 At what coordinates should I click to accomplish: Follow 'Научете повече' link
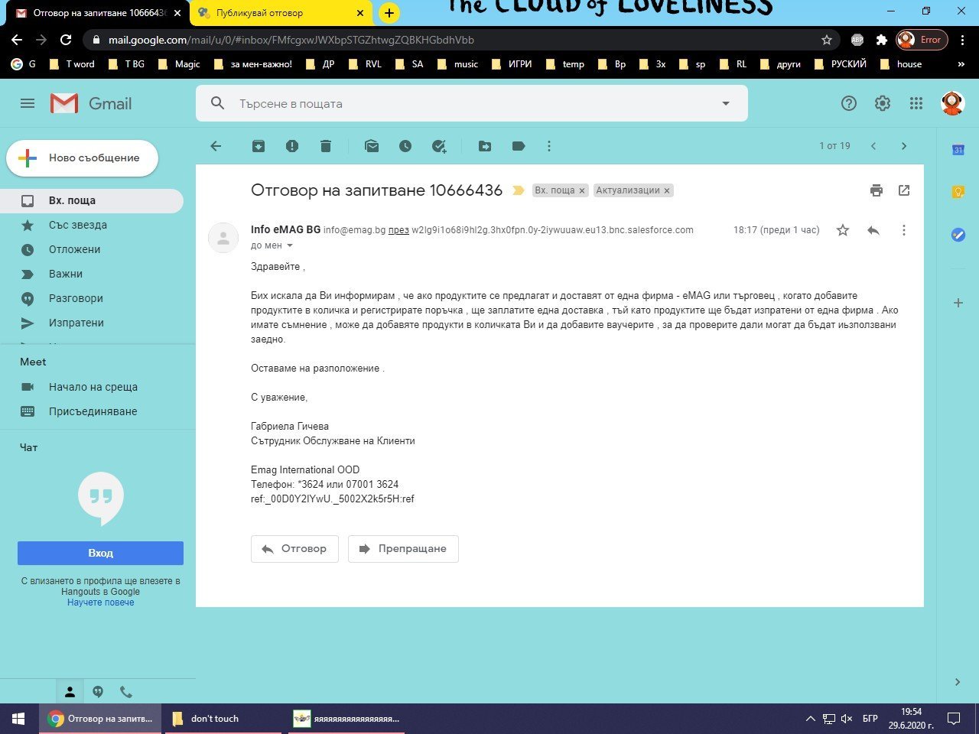tap(100, 602)
